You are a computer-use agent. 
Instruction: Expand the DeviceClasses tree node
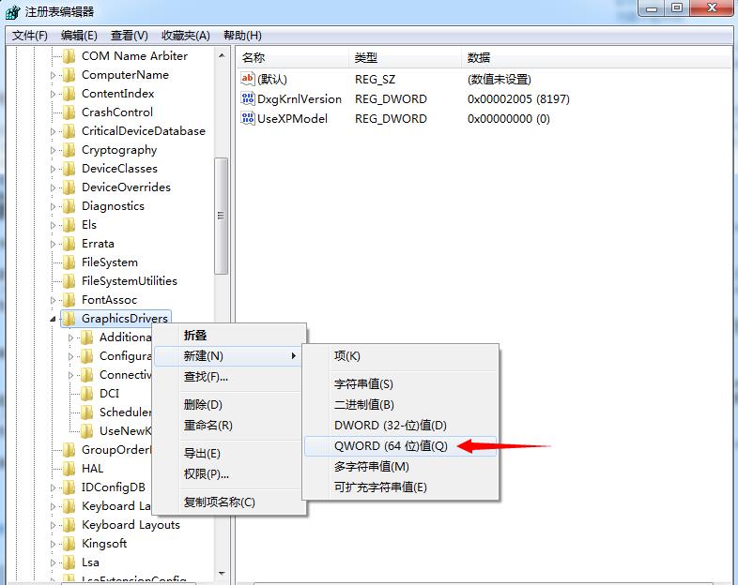(x=54, y=169)
